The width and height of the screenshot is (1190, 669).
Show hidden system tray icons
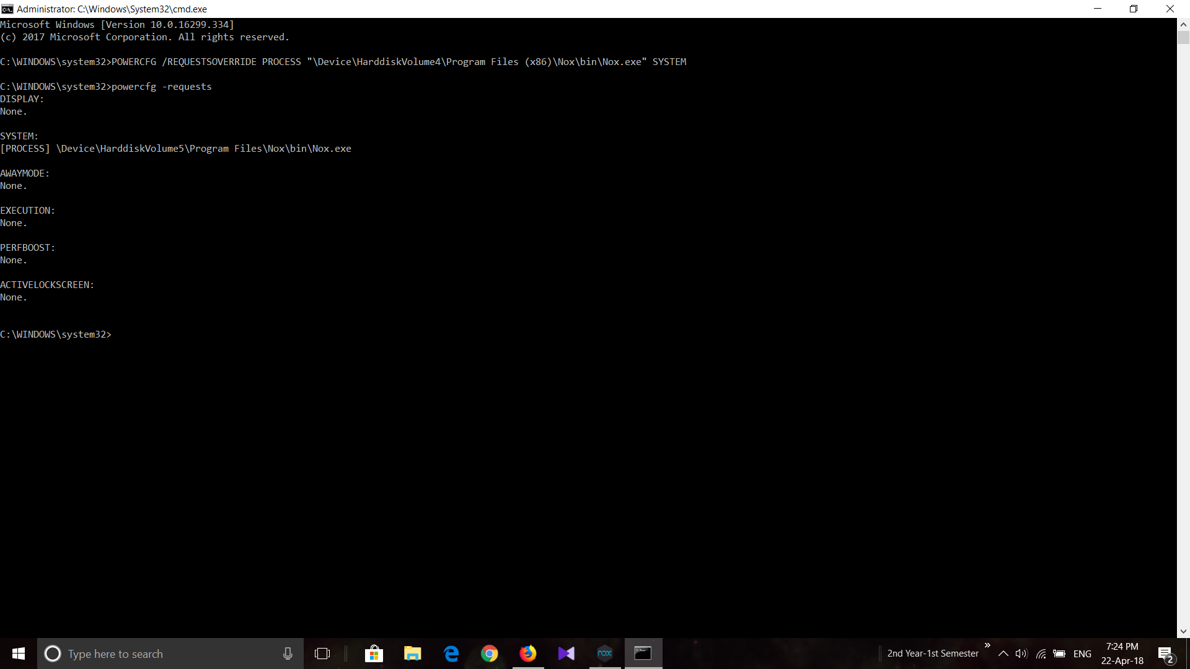[1003, 654]
